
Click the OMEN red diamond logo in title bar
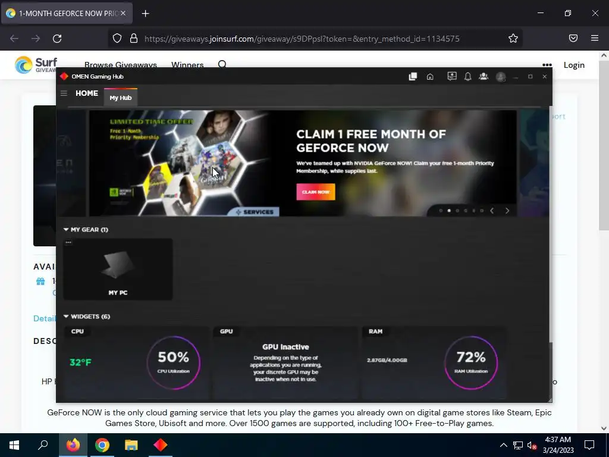coord(64,77)
